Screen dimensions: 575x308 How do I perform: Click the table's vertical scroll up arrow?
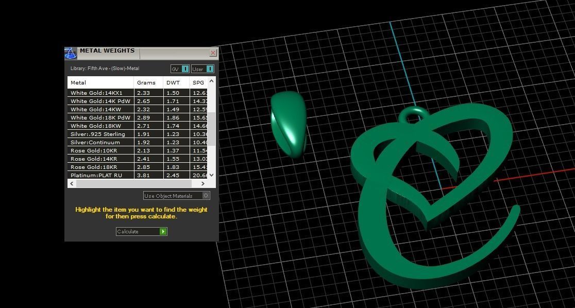click(x=212, y=81)
